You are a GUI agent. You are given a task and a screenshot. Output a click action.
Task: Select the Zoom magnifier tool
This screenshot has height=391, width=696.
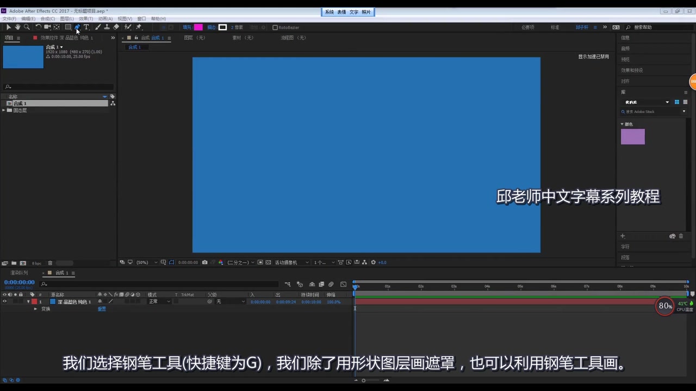pos(26,27)
